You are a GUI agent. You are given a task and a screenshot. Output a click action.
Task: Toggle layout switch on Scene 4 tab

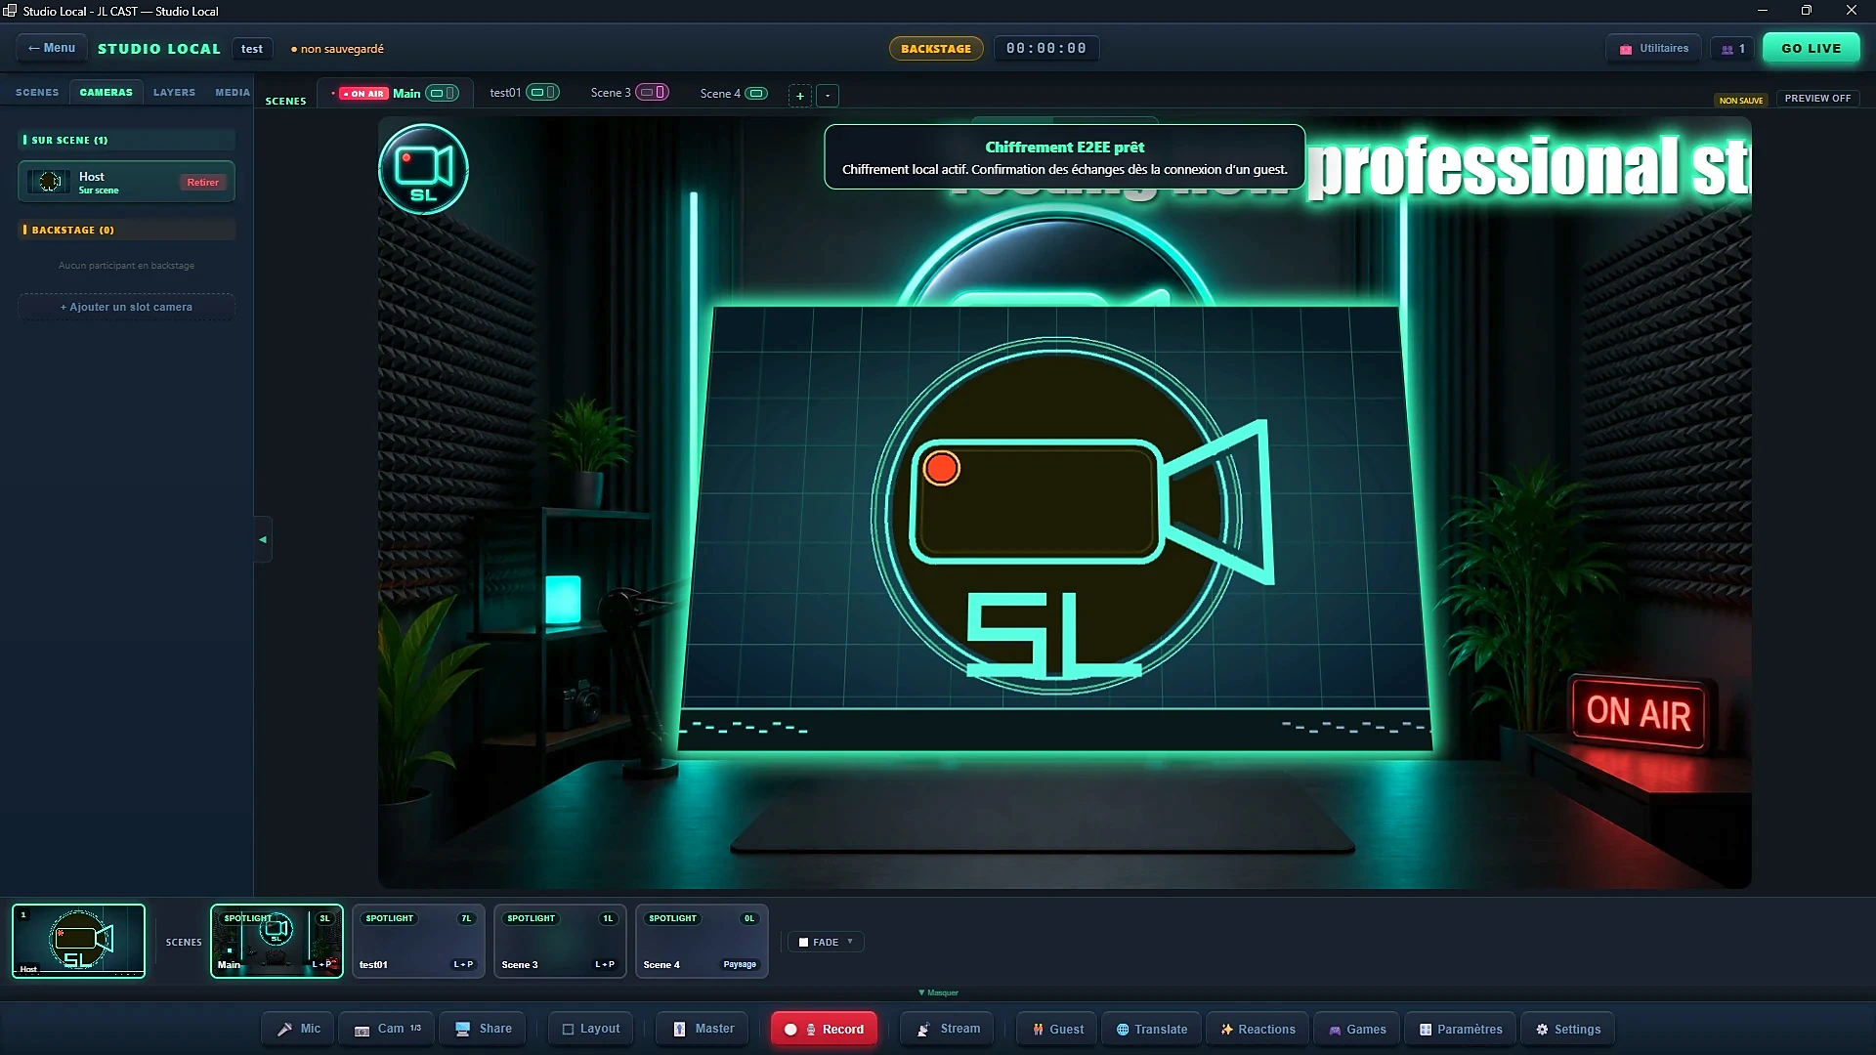tap(756, 94)
